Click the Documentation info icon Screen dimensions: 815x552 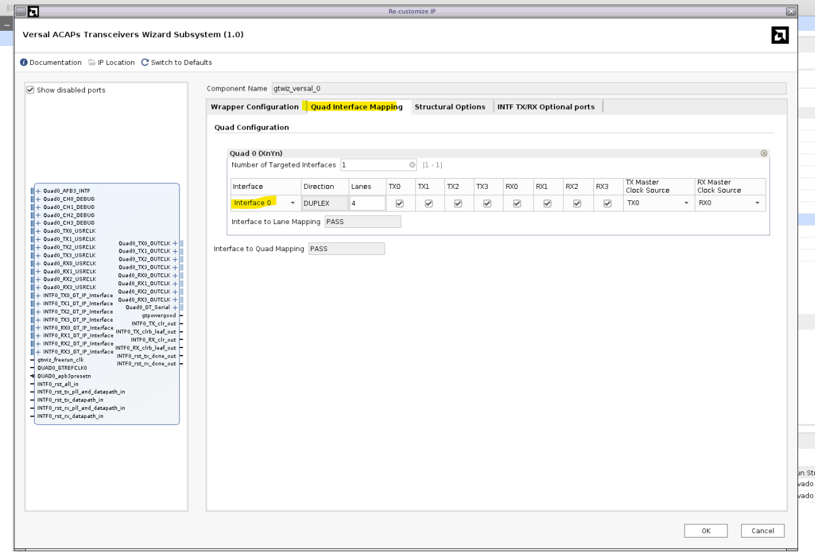click(x=24, y=62)
